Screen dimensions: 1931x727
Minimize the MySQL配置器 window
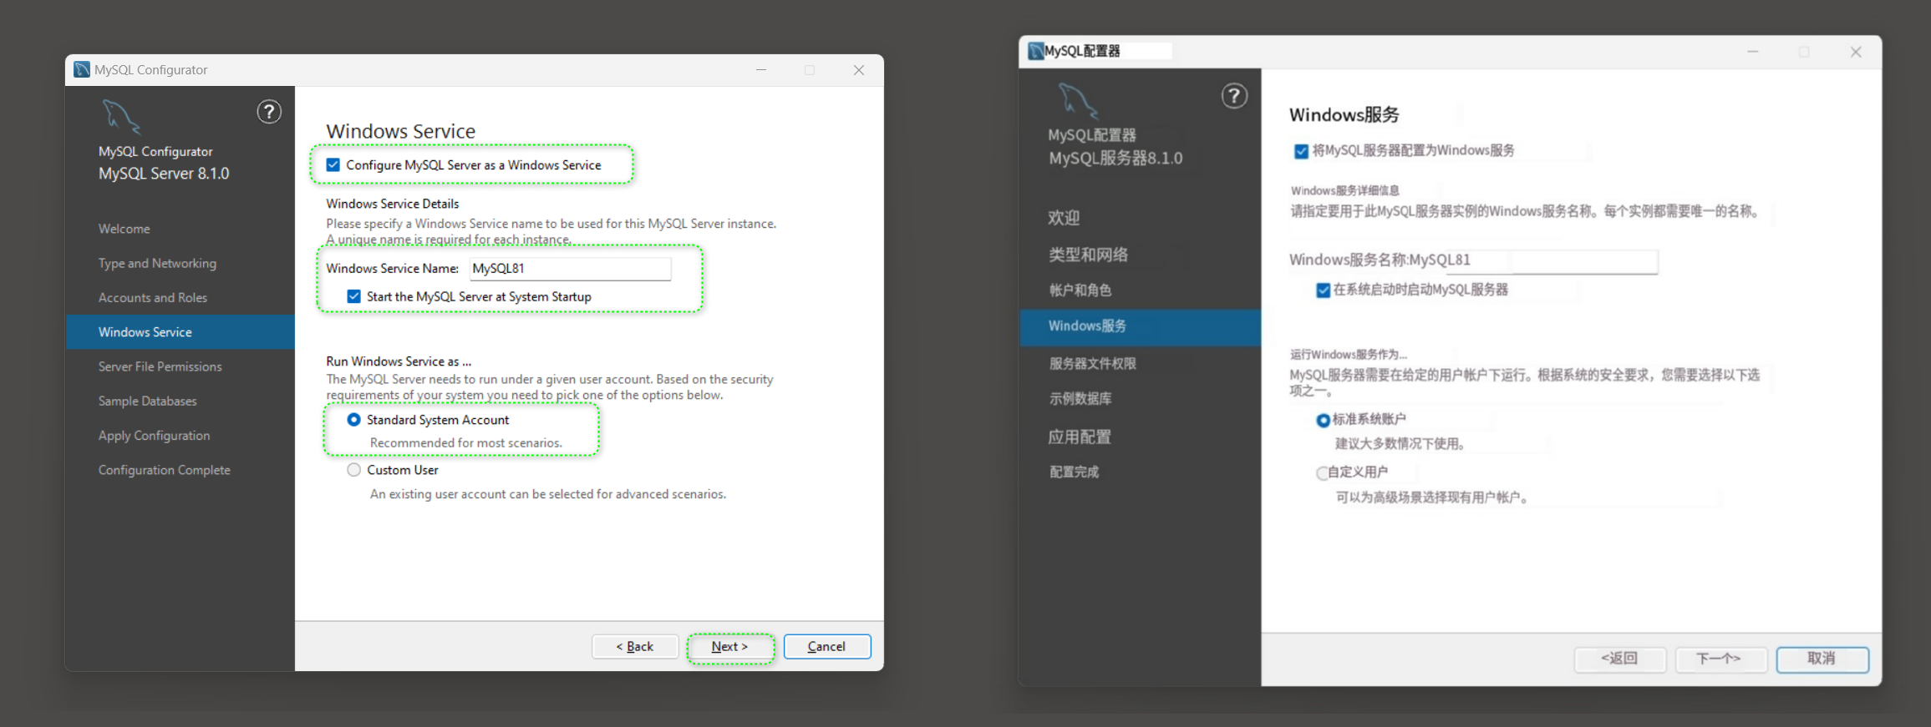(1753, 52)
